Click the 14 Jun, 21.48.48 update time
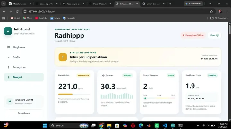 [x=209, y=59]
